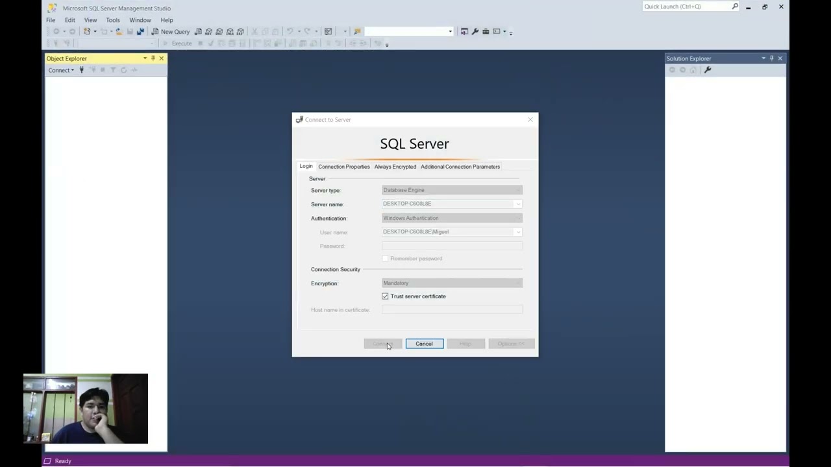Open the View menu

click(90, 20)
